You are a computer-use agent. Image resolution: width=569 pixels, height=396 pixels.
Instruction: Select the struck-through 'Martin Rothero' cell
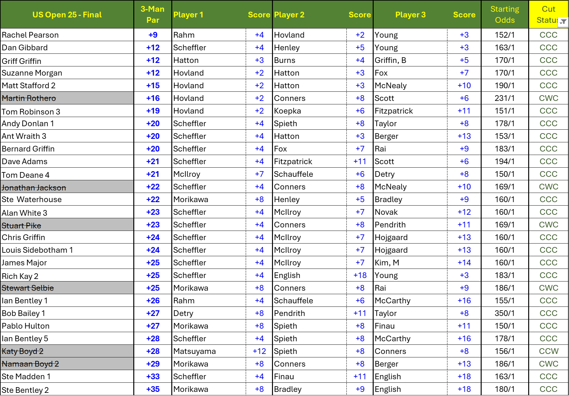click(x=67, y=98)
